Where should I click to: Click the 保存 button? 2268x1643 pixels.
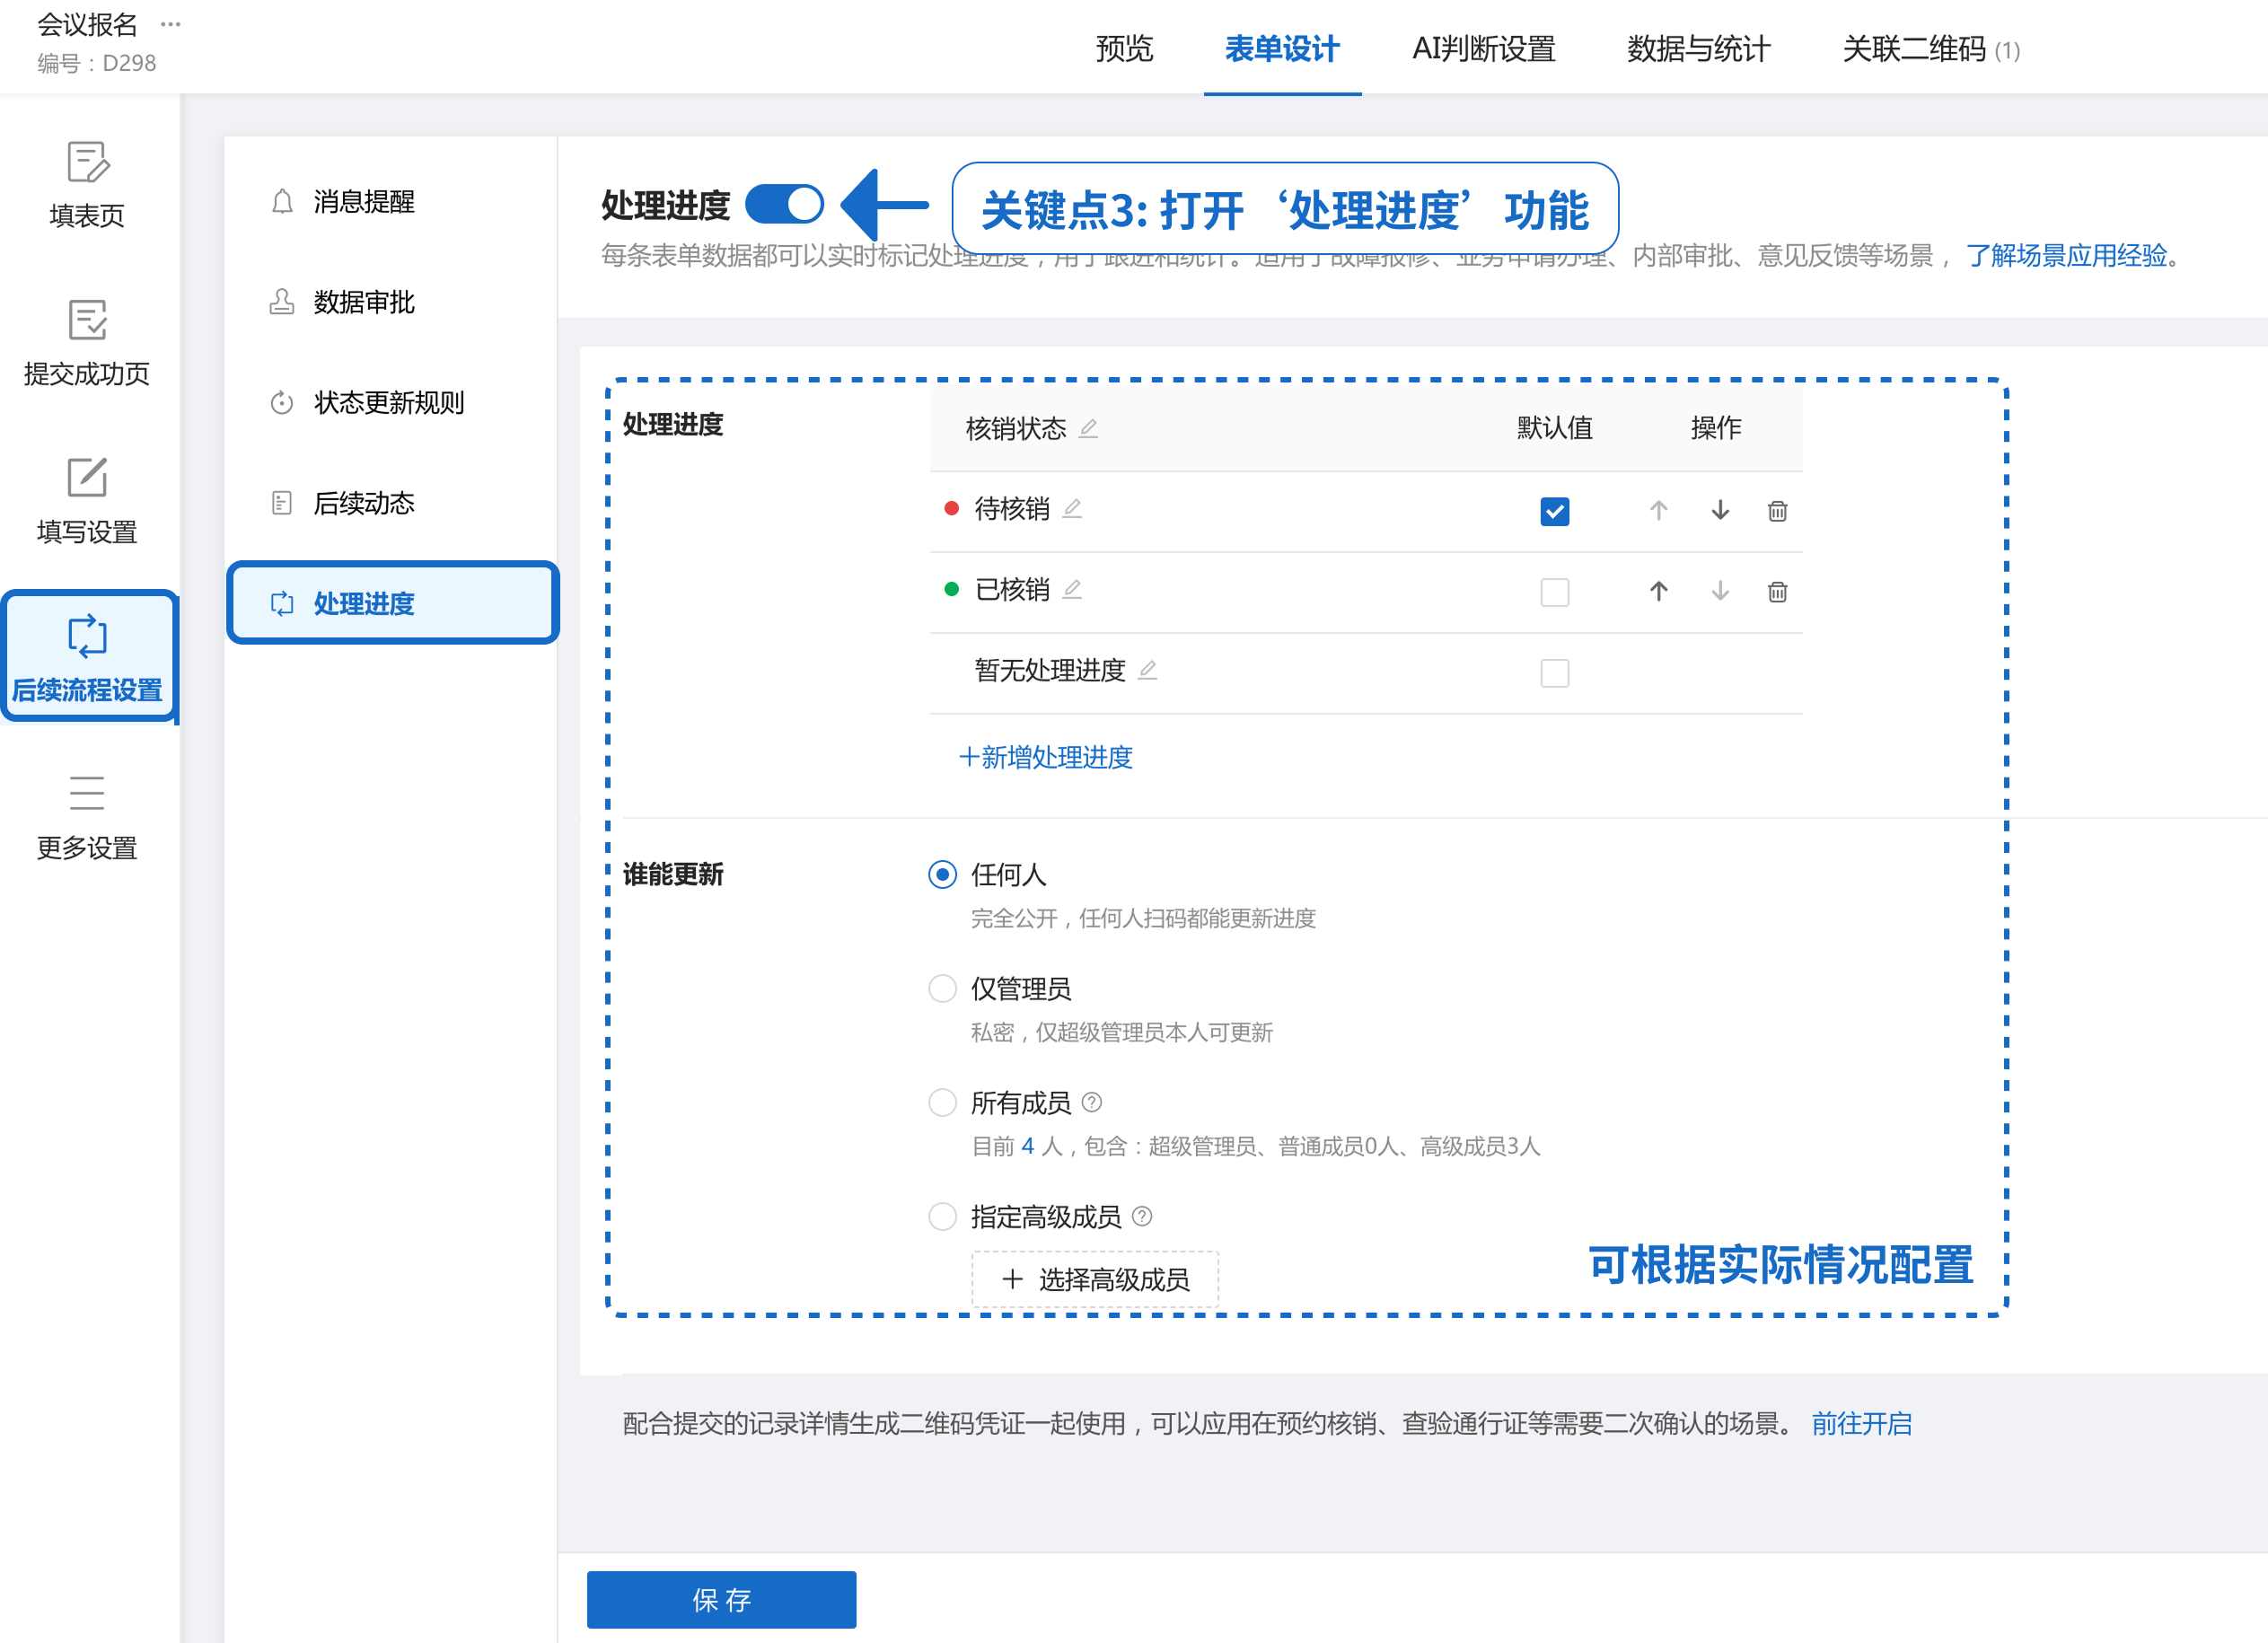[x=721, y=1599]
